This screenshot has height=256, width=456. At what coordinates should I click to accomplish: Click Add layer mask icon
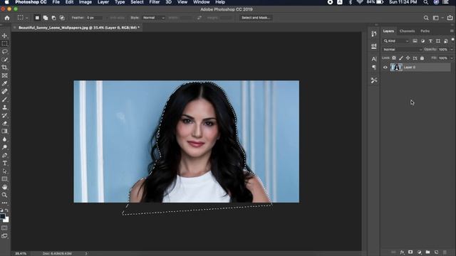click(x=410, y=252)
